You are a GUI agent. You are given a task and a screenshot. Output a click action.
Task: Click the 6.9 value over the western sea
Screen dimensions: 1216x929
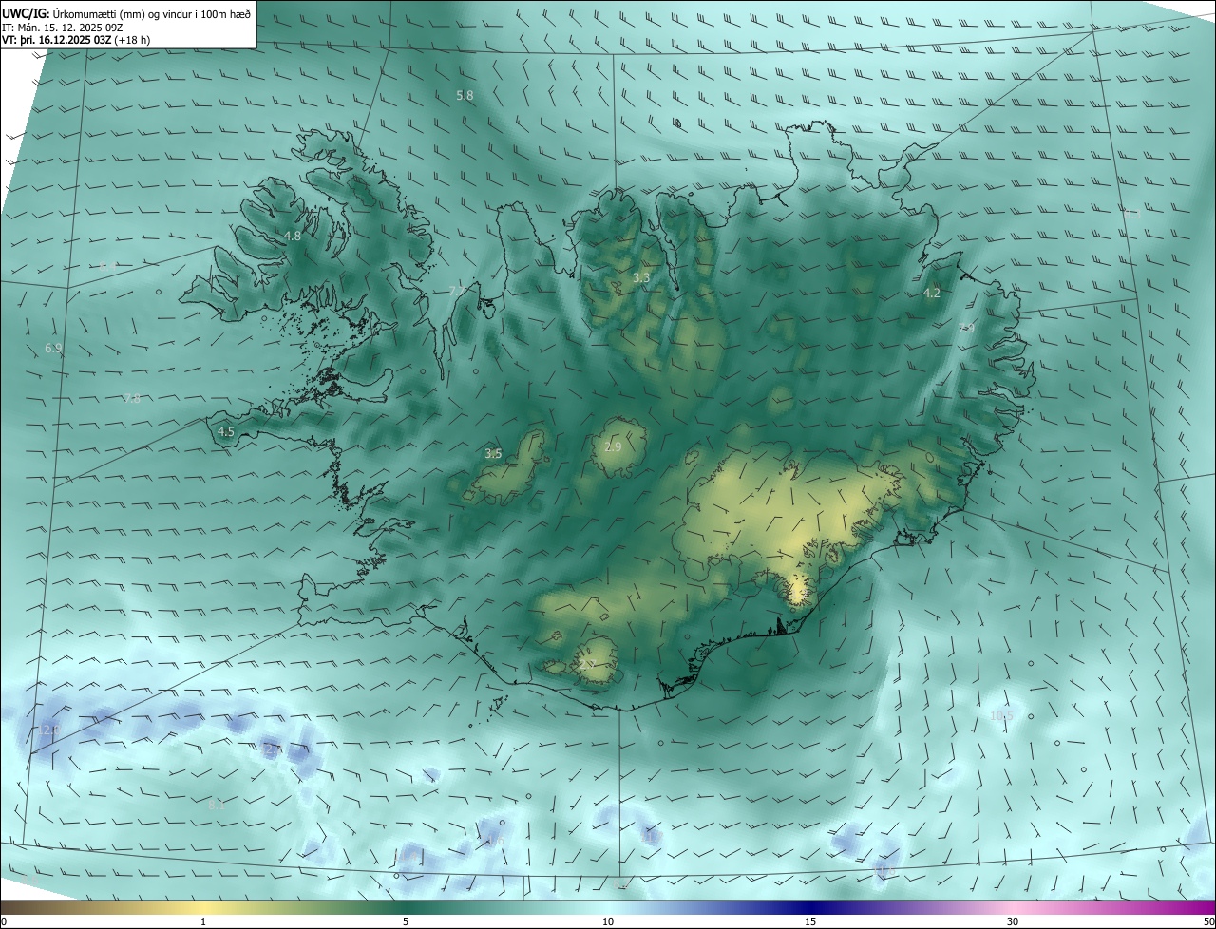53,349
